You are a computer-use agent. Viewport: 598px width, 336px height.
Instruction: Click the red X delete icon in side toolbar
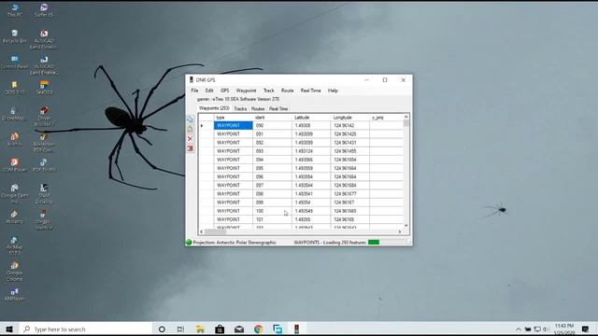(x=190, y=139)
